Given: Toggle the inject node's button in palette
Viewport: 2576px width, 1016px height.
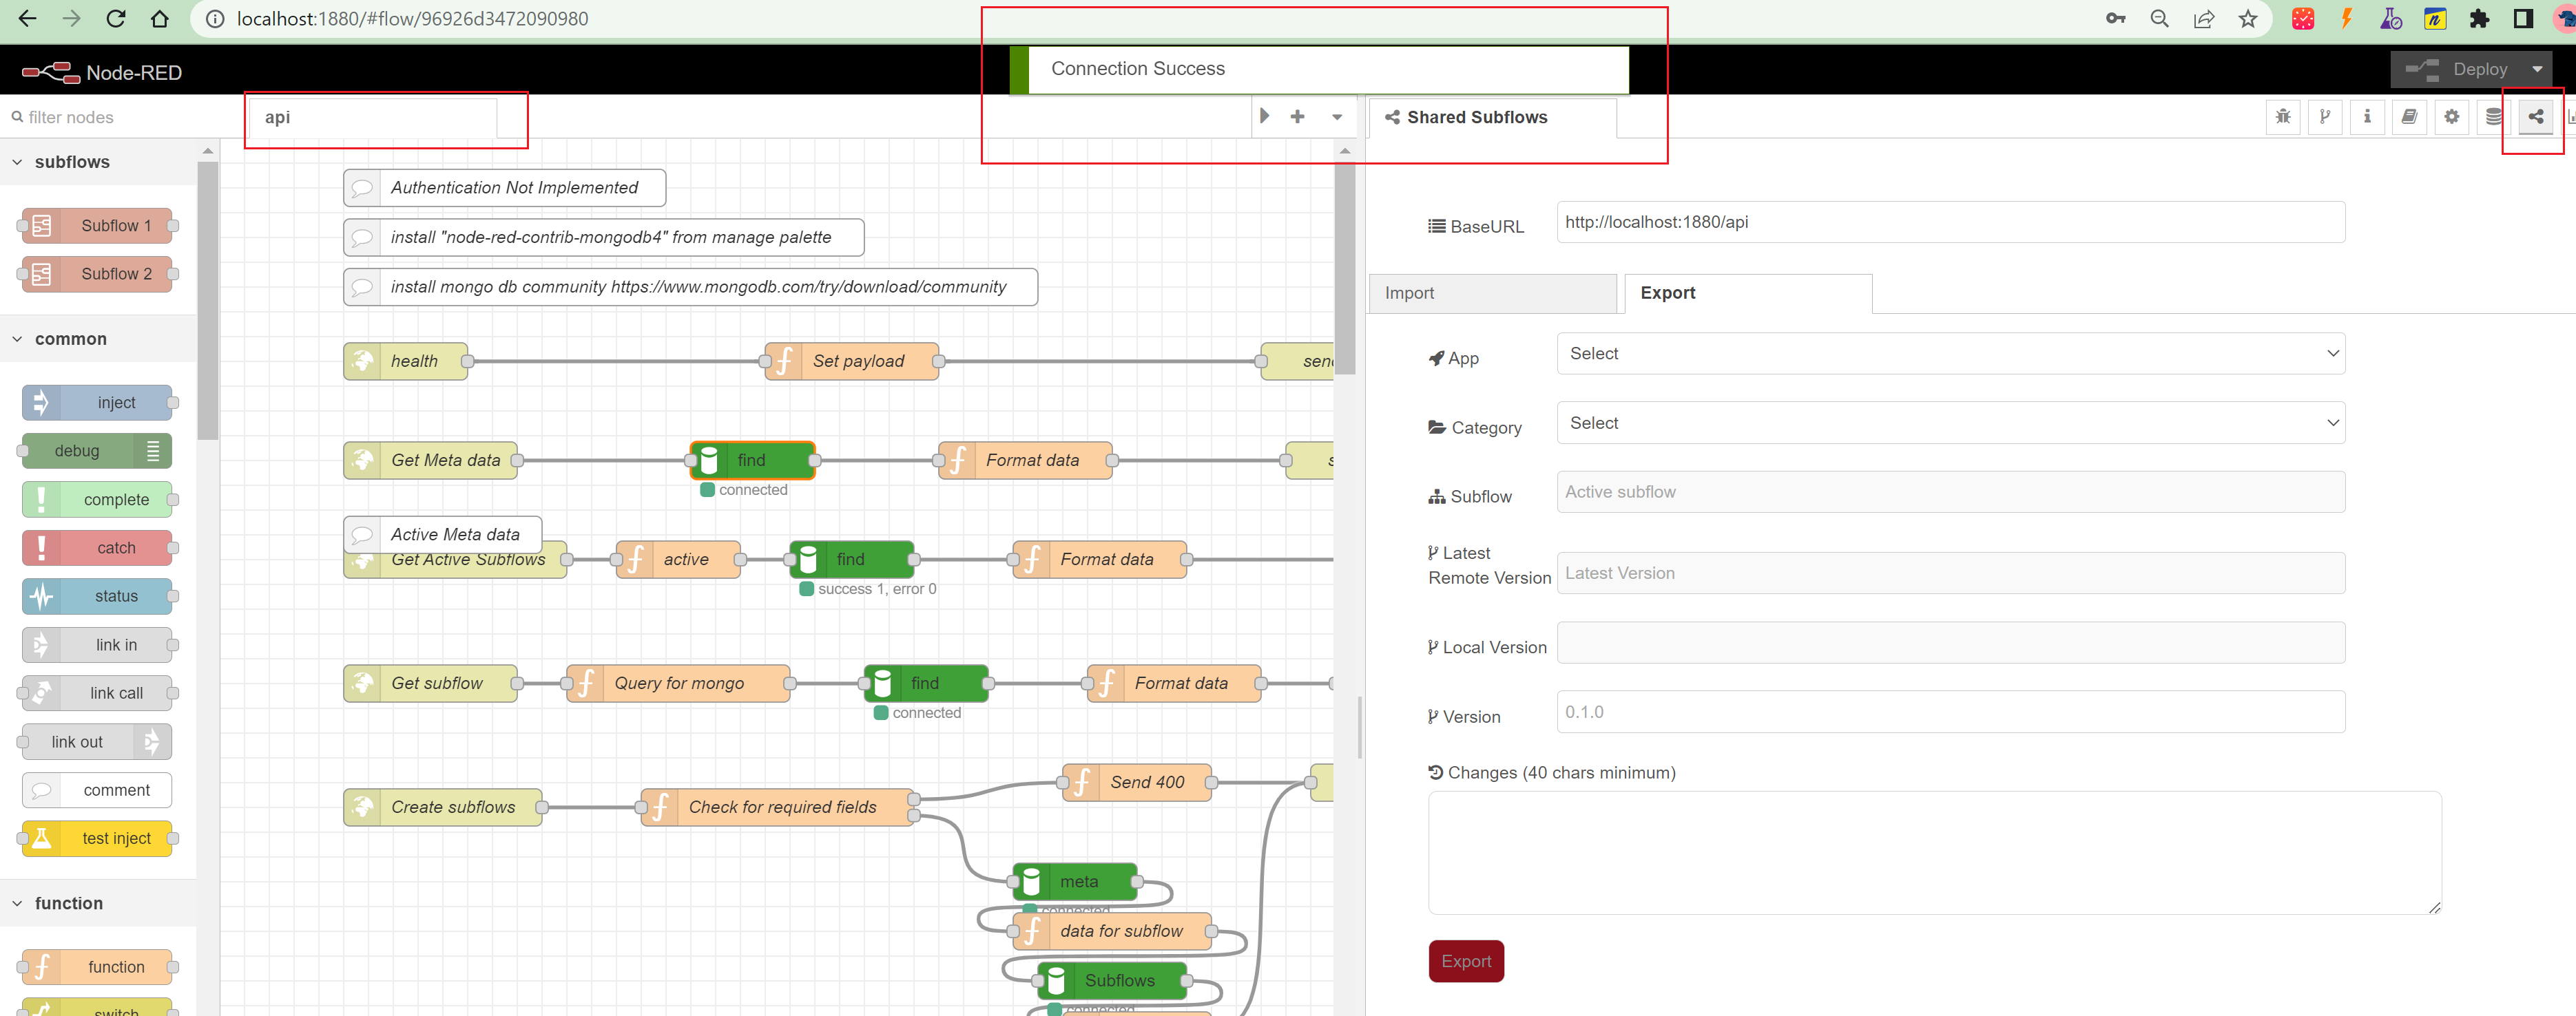Looking at the screenshot, I should [x=41, y=403].
